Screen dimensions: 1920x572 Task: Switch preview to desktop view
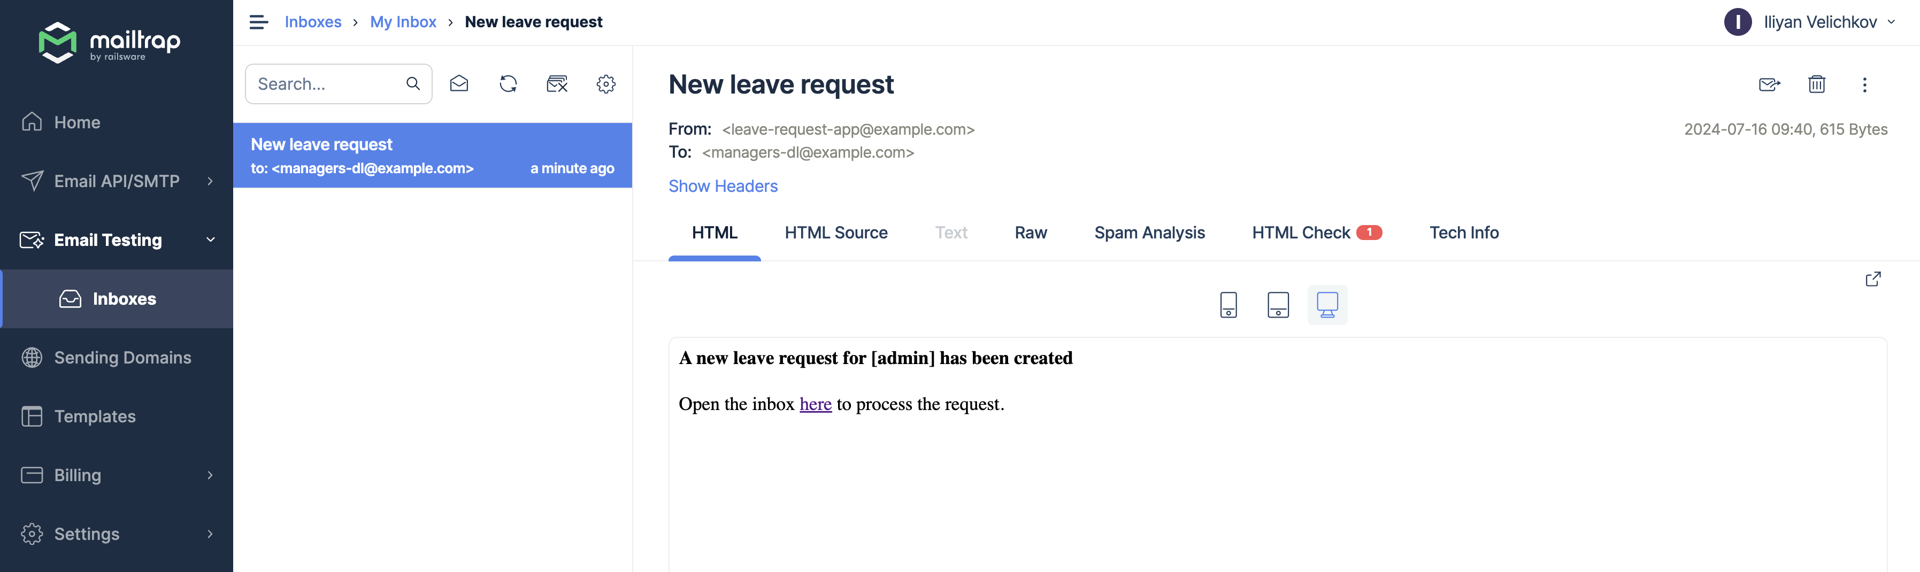(1327, 305)
